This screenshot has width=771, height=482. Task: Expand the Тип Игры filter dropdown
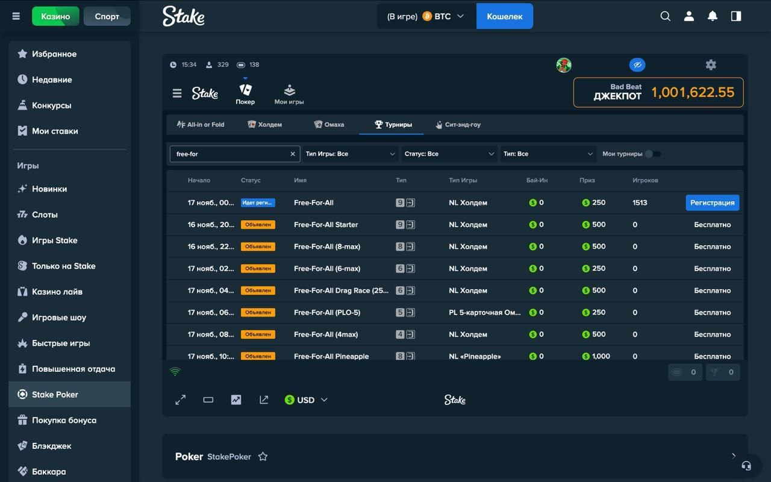pos(350,154)
